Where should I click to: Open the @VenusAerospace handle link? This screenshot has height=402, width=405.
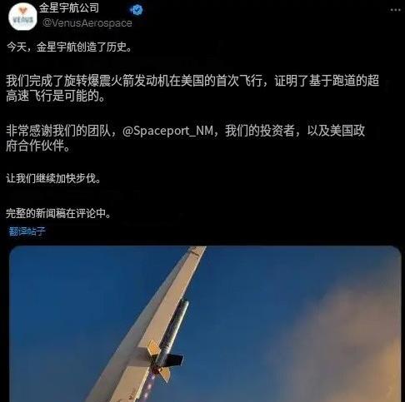tap(87, 22)
